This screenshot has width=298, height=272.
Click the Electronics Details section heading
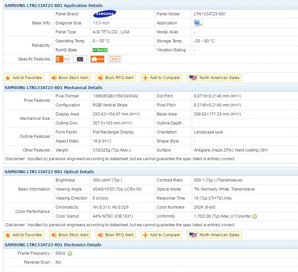[53, 245]
